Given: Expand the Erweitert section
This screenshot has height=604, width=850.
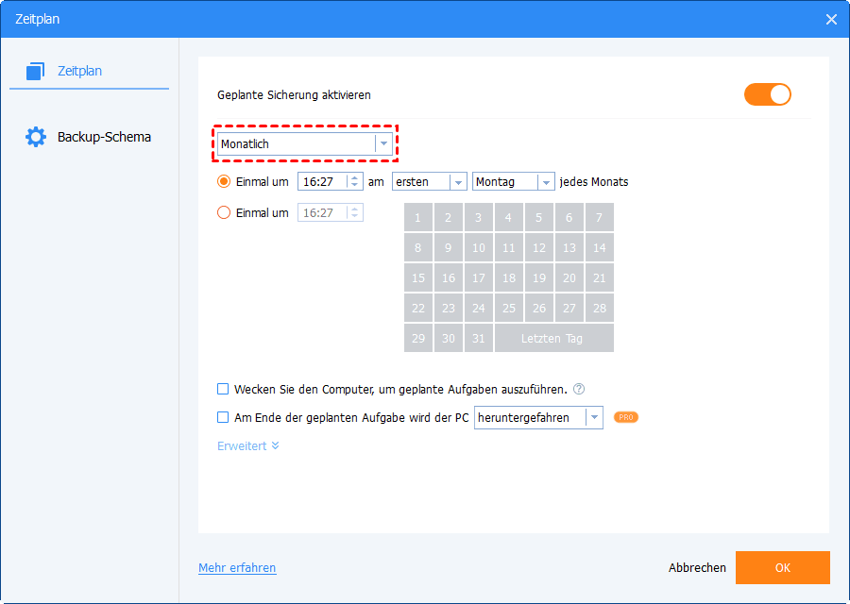Looking at the screenshot, I should coord(248,445).
